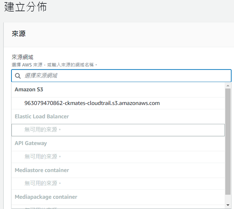Click the API Gateway group header
This screenshot has width=234, height=209.
[118, 143]
